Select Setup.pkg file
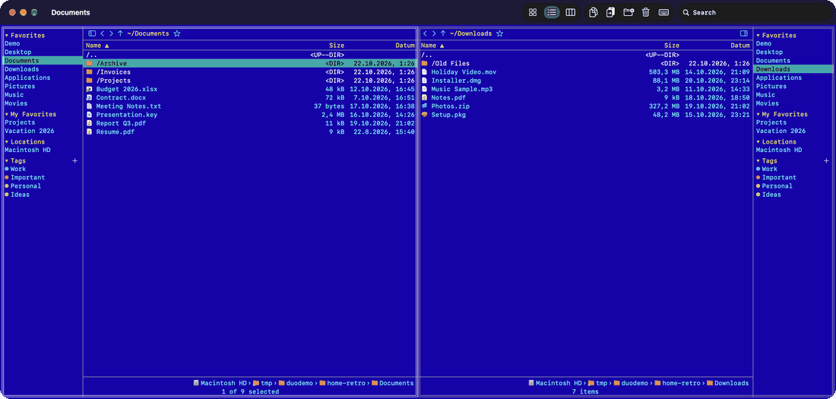This screenshot has width=836, height=399. [x=585, y=115]
